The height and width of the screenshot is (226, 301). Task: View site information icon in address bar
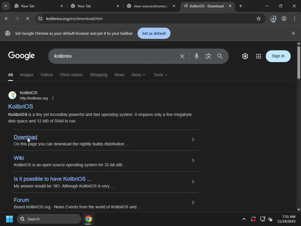[40, 19]
